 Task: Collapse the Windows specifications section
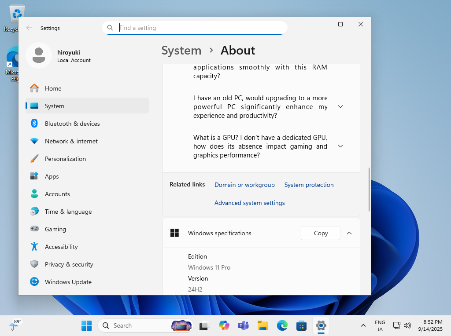pos(349,233)
